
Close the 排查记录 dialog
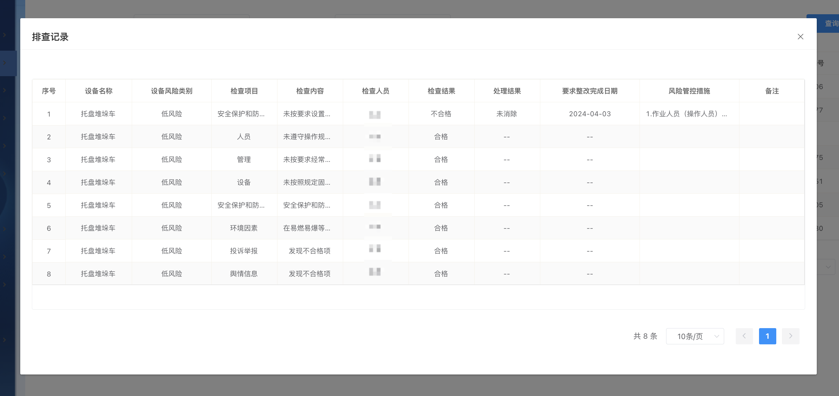(x=800, y=37)
